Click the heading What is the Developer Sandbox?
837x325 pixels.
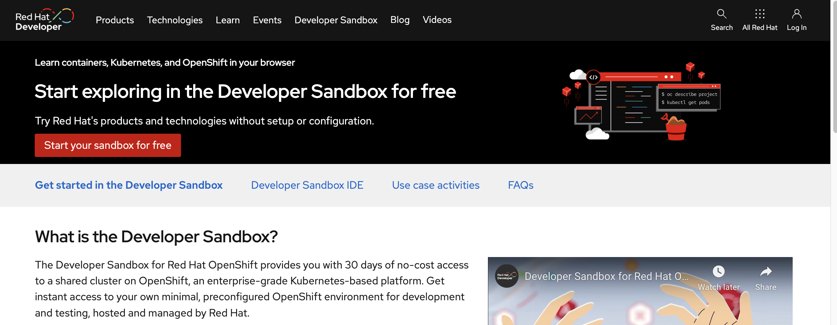156,236
